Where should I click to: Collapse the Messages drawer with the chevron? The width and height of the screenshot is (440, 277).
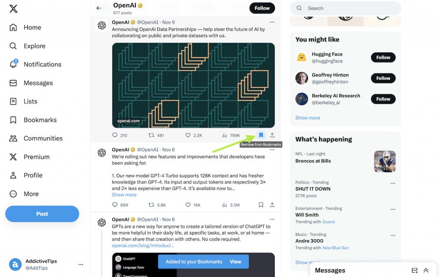426,270
